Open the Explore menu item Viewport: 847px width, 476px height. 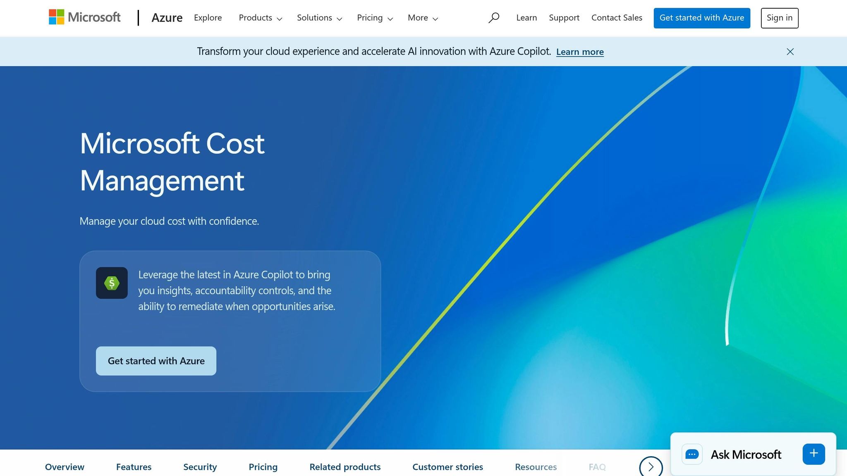click(208, 18)
